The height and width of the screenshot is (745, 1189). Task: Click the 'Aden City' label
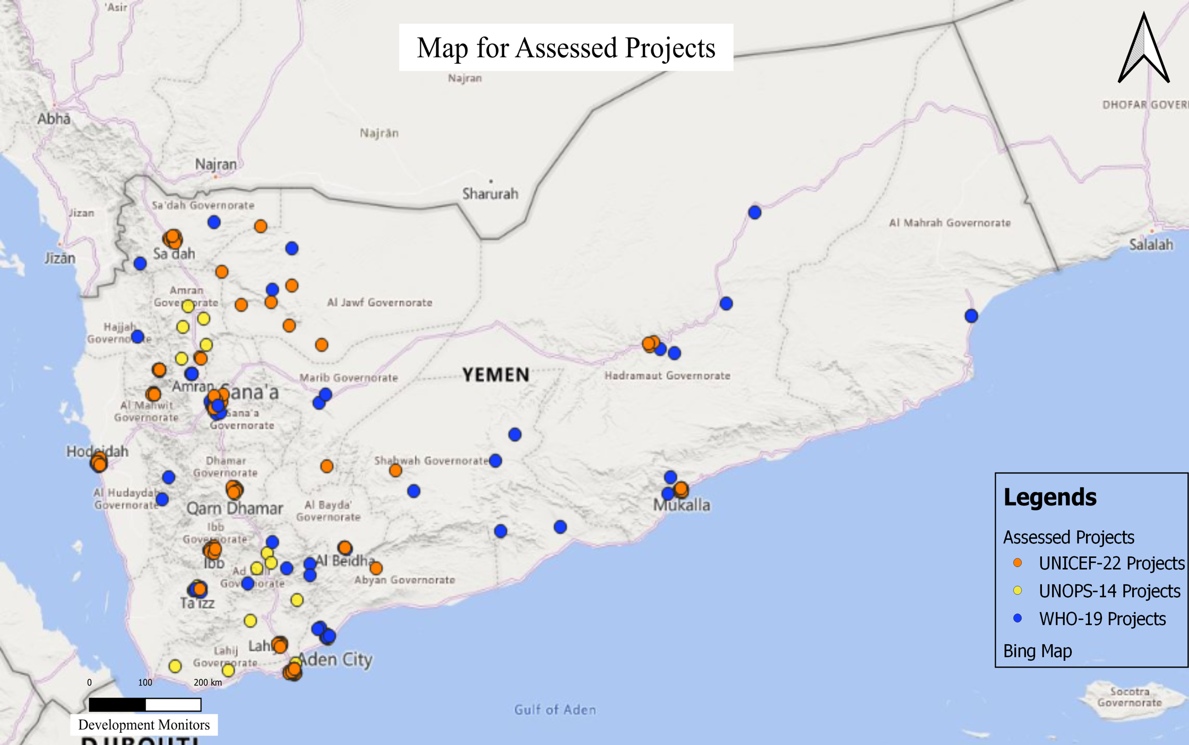click(x=335, y=659)
